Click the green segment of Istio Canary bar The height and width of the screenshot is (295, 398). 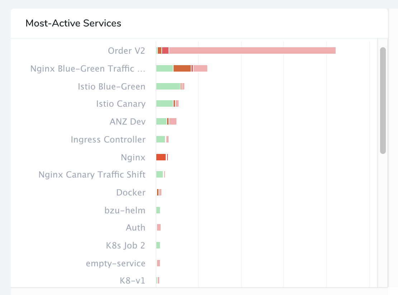[165, 103]
